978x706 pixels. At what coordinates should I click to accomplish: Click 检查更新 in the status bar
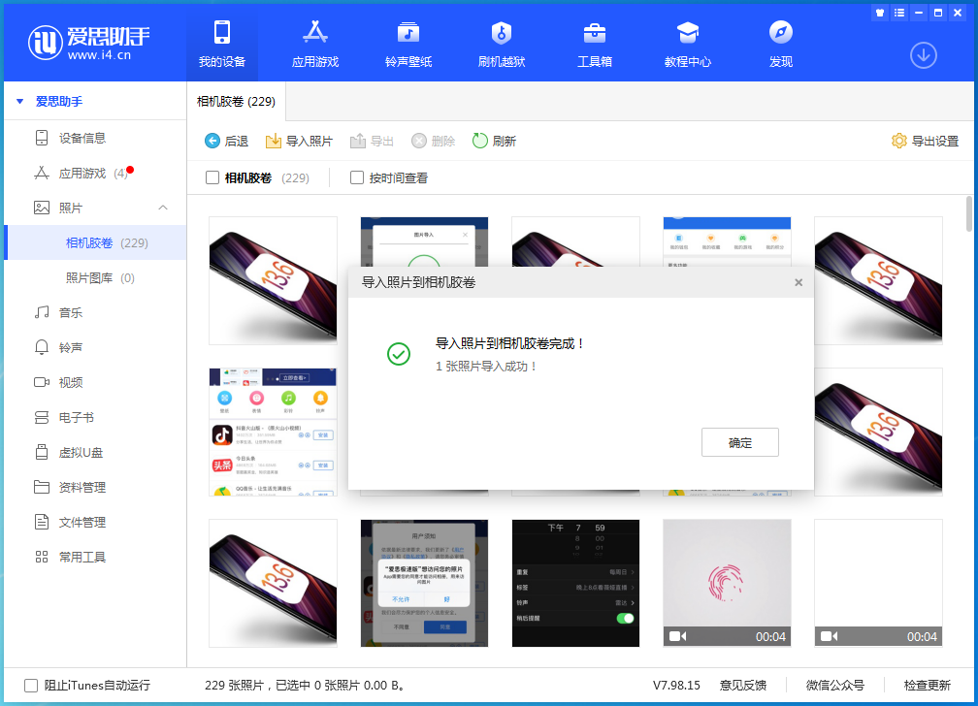[x=927, y=685]
